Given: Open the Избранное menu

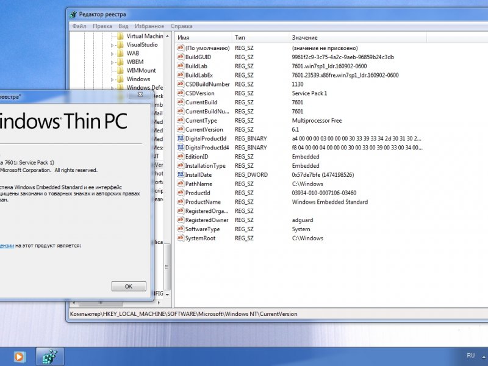Looking at the screenshot, I should (149, 26).
